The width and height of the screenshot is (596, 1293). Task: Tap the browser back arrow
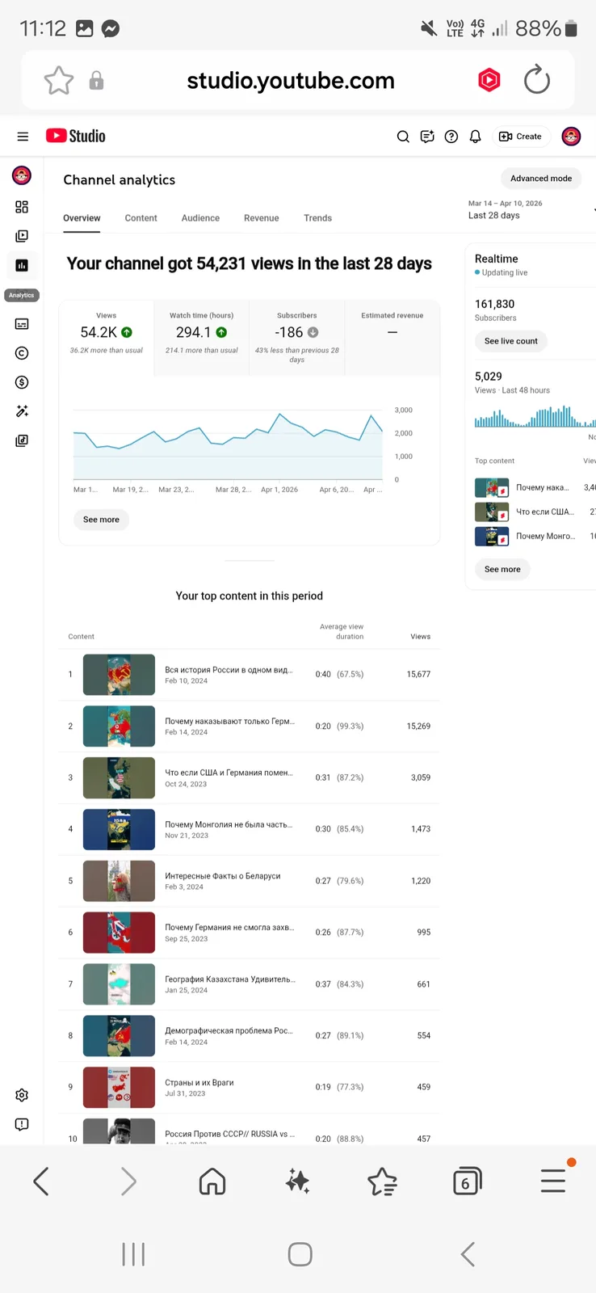click(x=41, y=1181)
